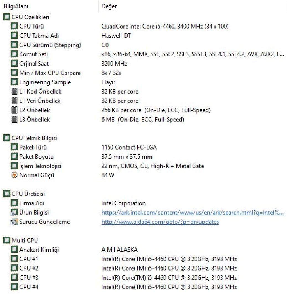
Task: Select the Engineering Sample label
Action: [x=45, y=82]
